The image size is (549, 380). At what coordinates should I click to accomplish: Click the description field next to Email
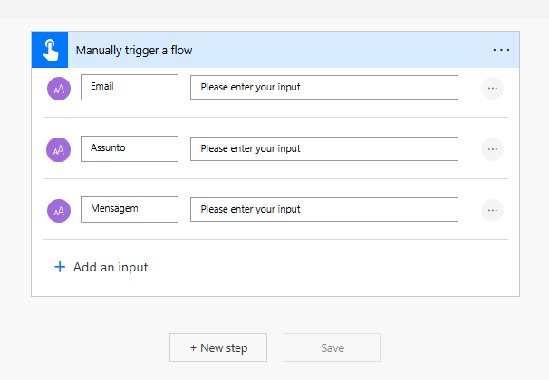click(324, 87)
